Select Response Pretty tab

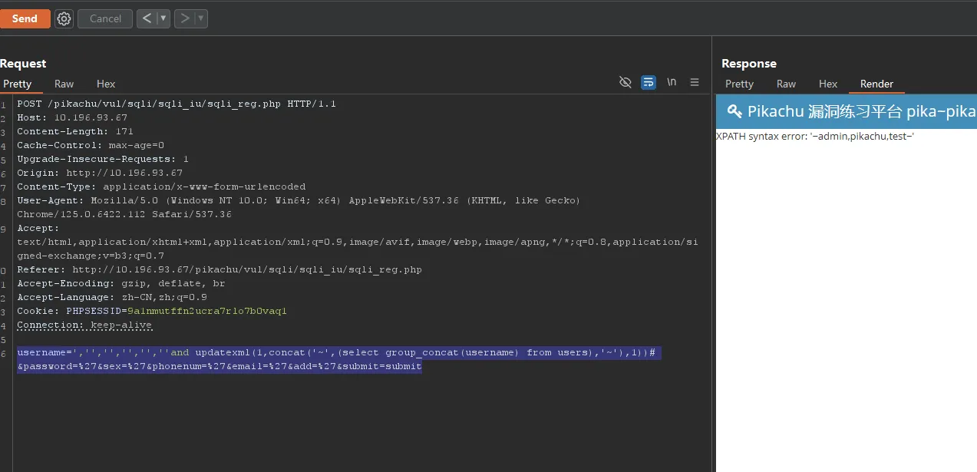tap(739, 84)
